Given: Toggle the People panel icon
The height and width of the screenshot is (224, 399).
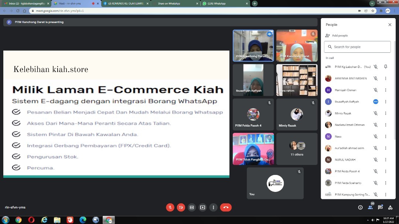Looking at the screenshot, I should (371, 207).
